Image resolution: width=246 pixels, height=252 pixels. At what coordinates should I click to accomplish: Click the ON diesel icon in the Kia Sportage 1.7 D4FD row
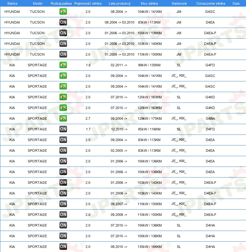[x=63, y=129]
